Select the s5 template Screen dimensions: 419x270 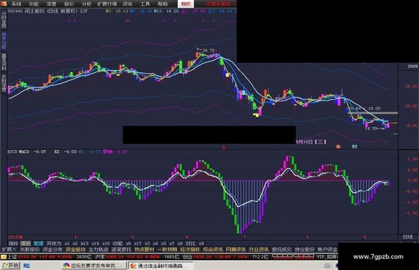coord(164,243)
